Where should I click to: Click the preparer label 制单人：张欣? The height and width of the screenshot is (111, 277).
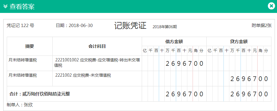tap(20, 105)
